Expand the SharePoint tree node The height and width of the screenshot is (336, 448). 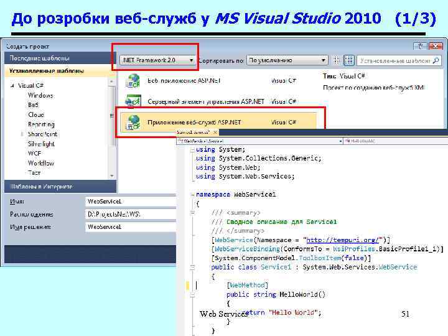tap(22, 134)
